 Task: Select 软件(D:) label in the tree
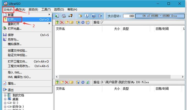click(18, 107)
